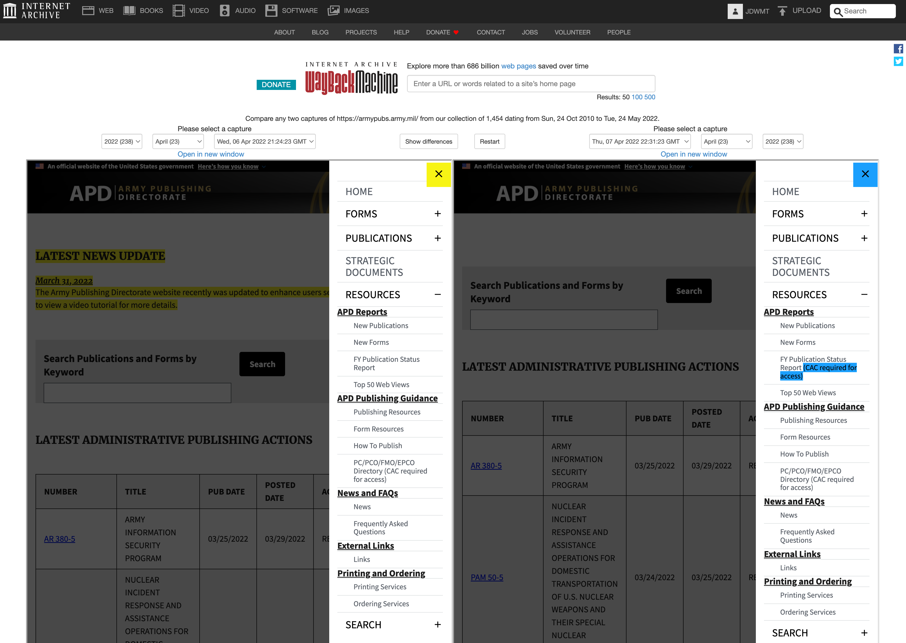
Task: Expand FORMS in the left menu
Action: coord(438,214)
